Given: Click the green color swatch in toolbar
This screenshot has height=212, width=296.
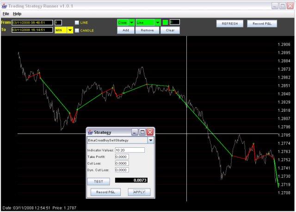Looking at the screenshot, I should click(165, 22).
